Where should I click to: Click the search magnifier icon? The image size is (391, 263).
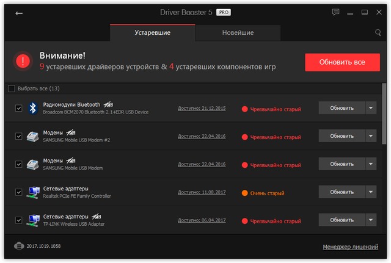(378, 33)
